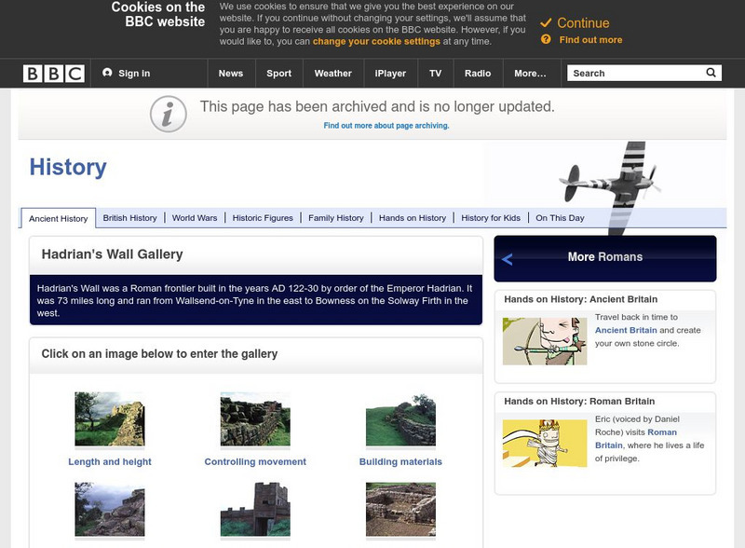Click the Building materials caption link

click(x=400, y=461)
